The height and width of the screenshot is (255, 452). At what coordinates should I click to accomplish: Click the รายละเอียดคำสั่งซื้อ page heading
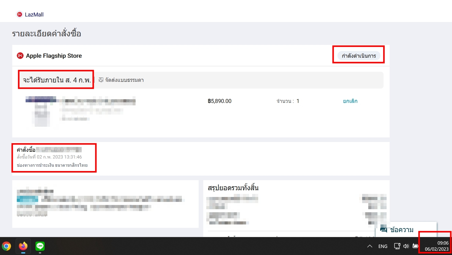[46, 34]
